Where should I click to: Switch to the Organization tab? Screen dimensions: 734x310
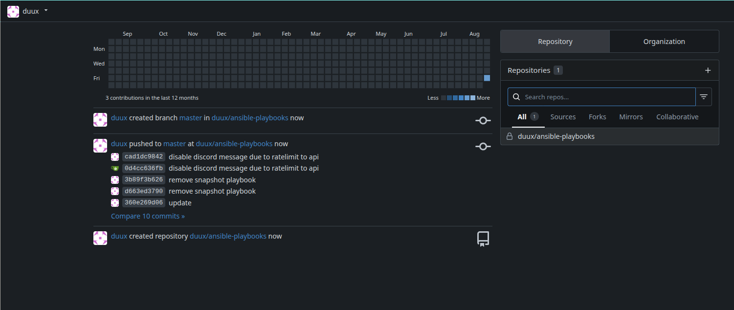point(664,42)
